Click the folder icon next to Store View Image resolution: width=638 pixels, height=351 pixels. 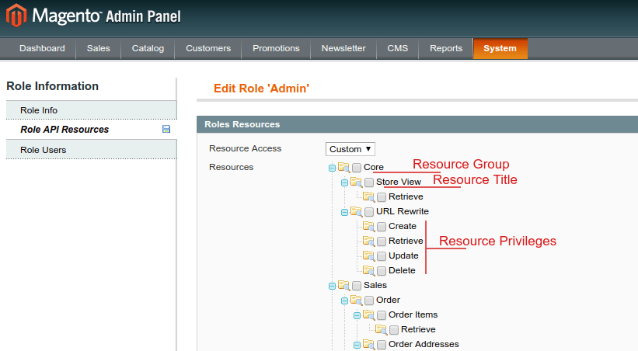pyautogui.click(x=356, y=182)
